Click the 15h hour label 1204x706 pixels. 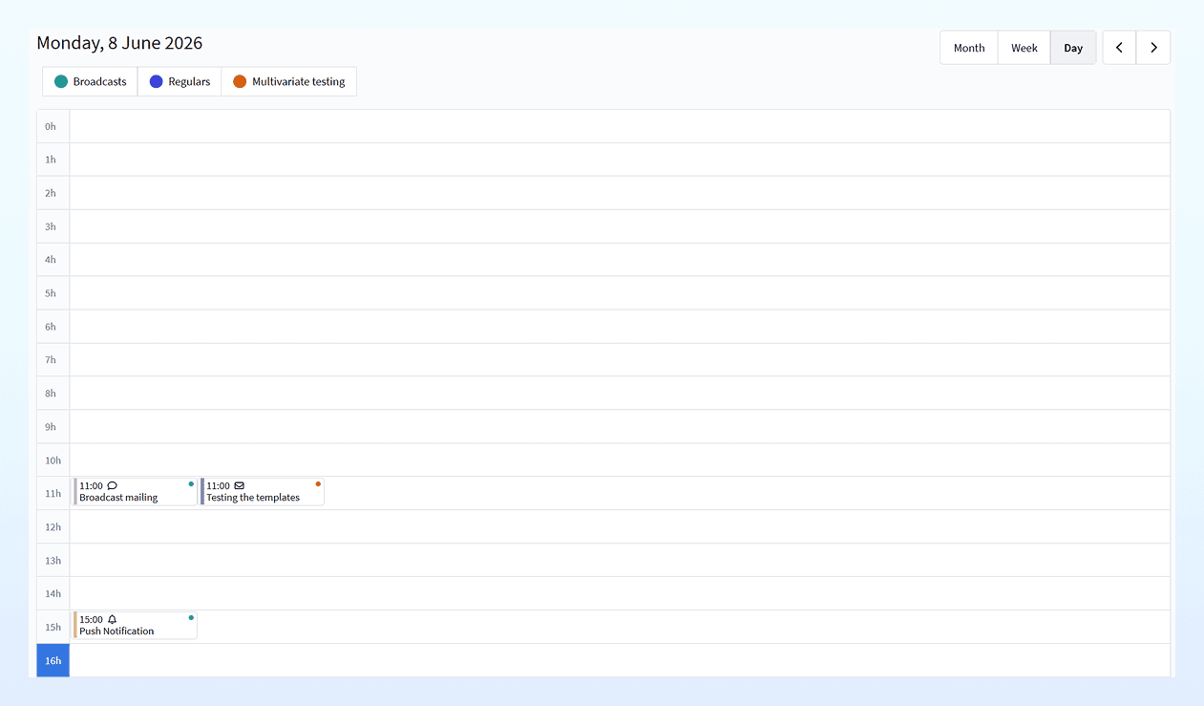53,628
